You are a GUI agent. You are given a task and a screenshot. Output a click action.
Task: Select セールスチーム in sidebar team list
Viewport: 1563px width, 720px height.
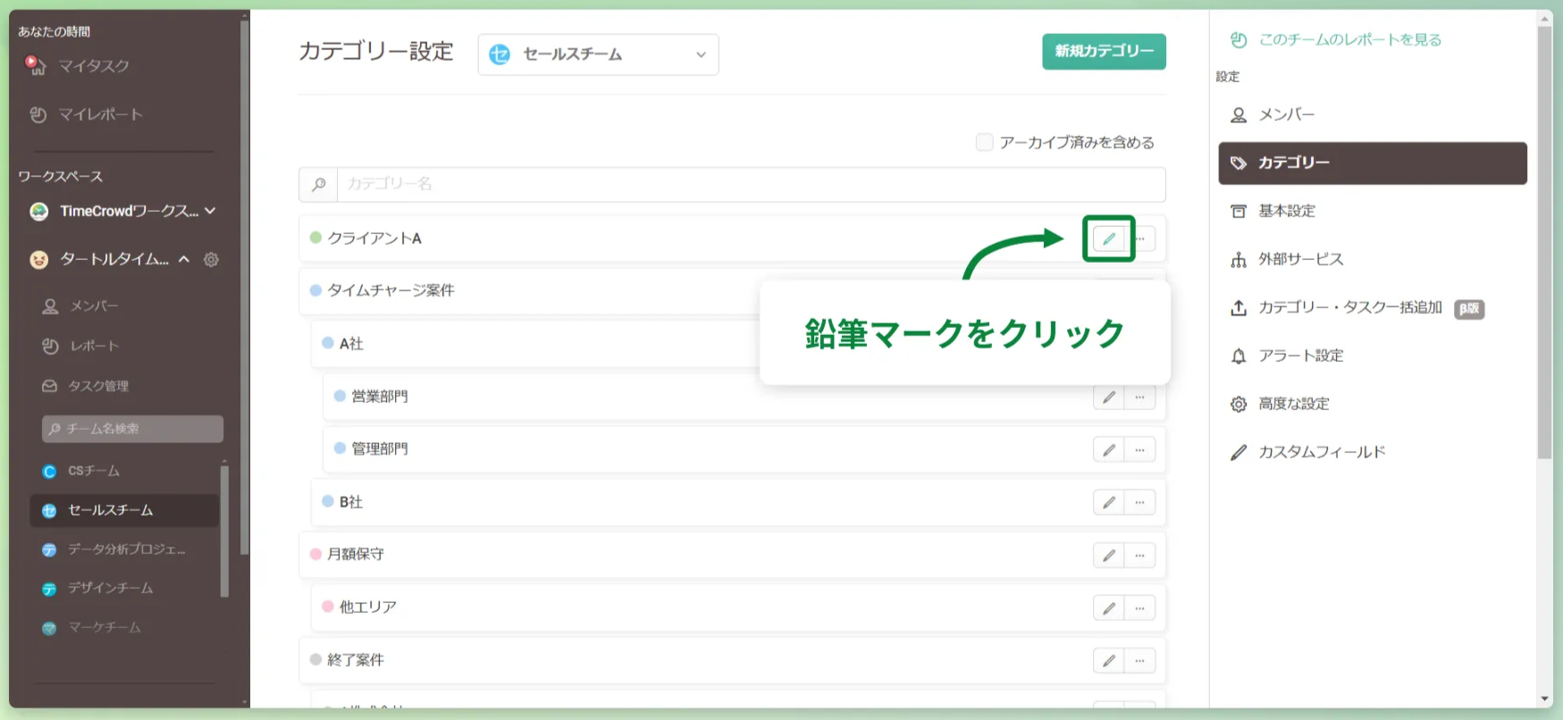click(124, 510)
